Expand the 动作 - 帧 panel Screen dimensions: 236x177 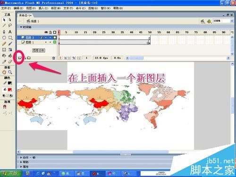(x=21, y=158)
